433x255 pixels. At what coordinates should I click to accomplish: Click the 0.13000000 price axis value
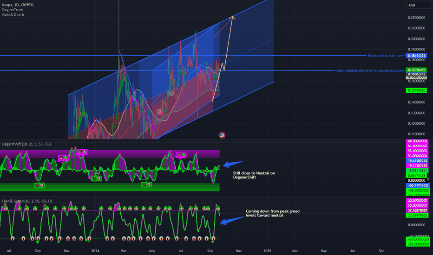click(x=416, y=113)
